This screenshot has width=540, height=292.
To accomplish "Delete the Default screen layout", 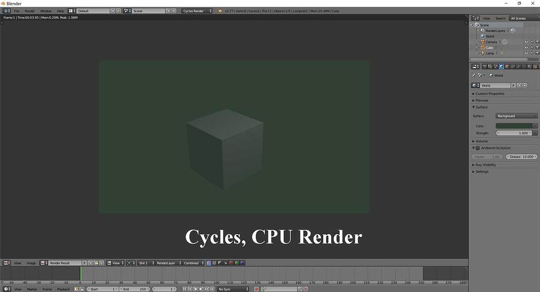I will coord(118,11).
